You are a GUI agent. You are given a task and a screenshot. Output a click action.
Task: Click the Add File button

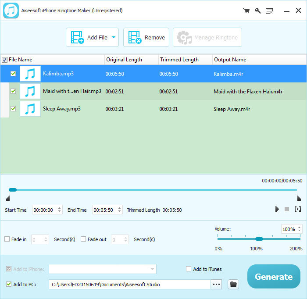click(92, 37)
